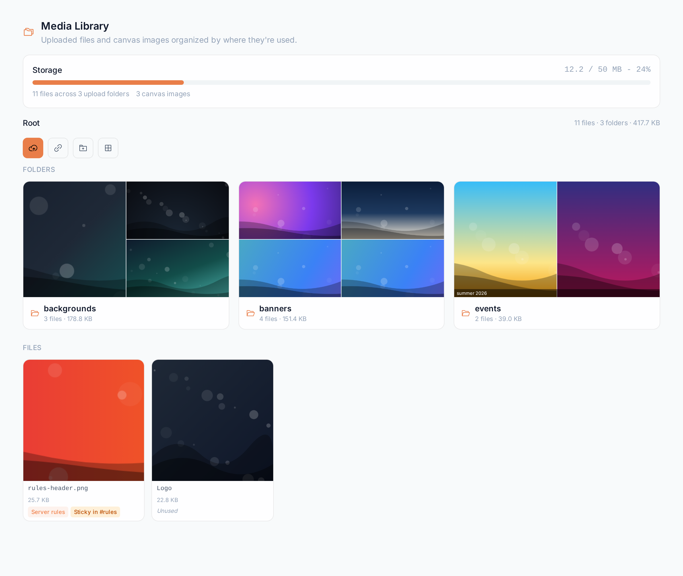Viewport: 683px width, 576px height.
Task: Click the Unused label under Logo
Action: pyautogui.click(x=168, y=511)
